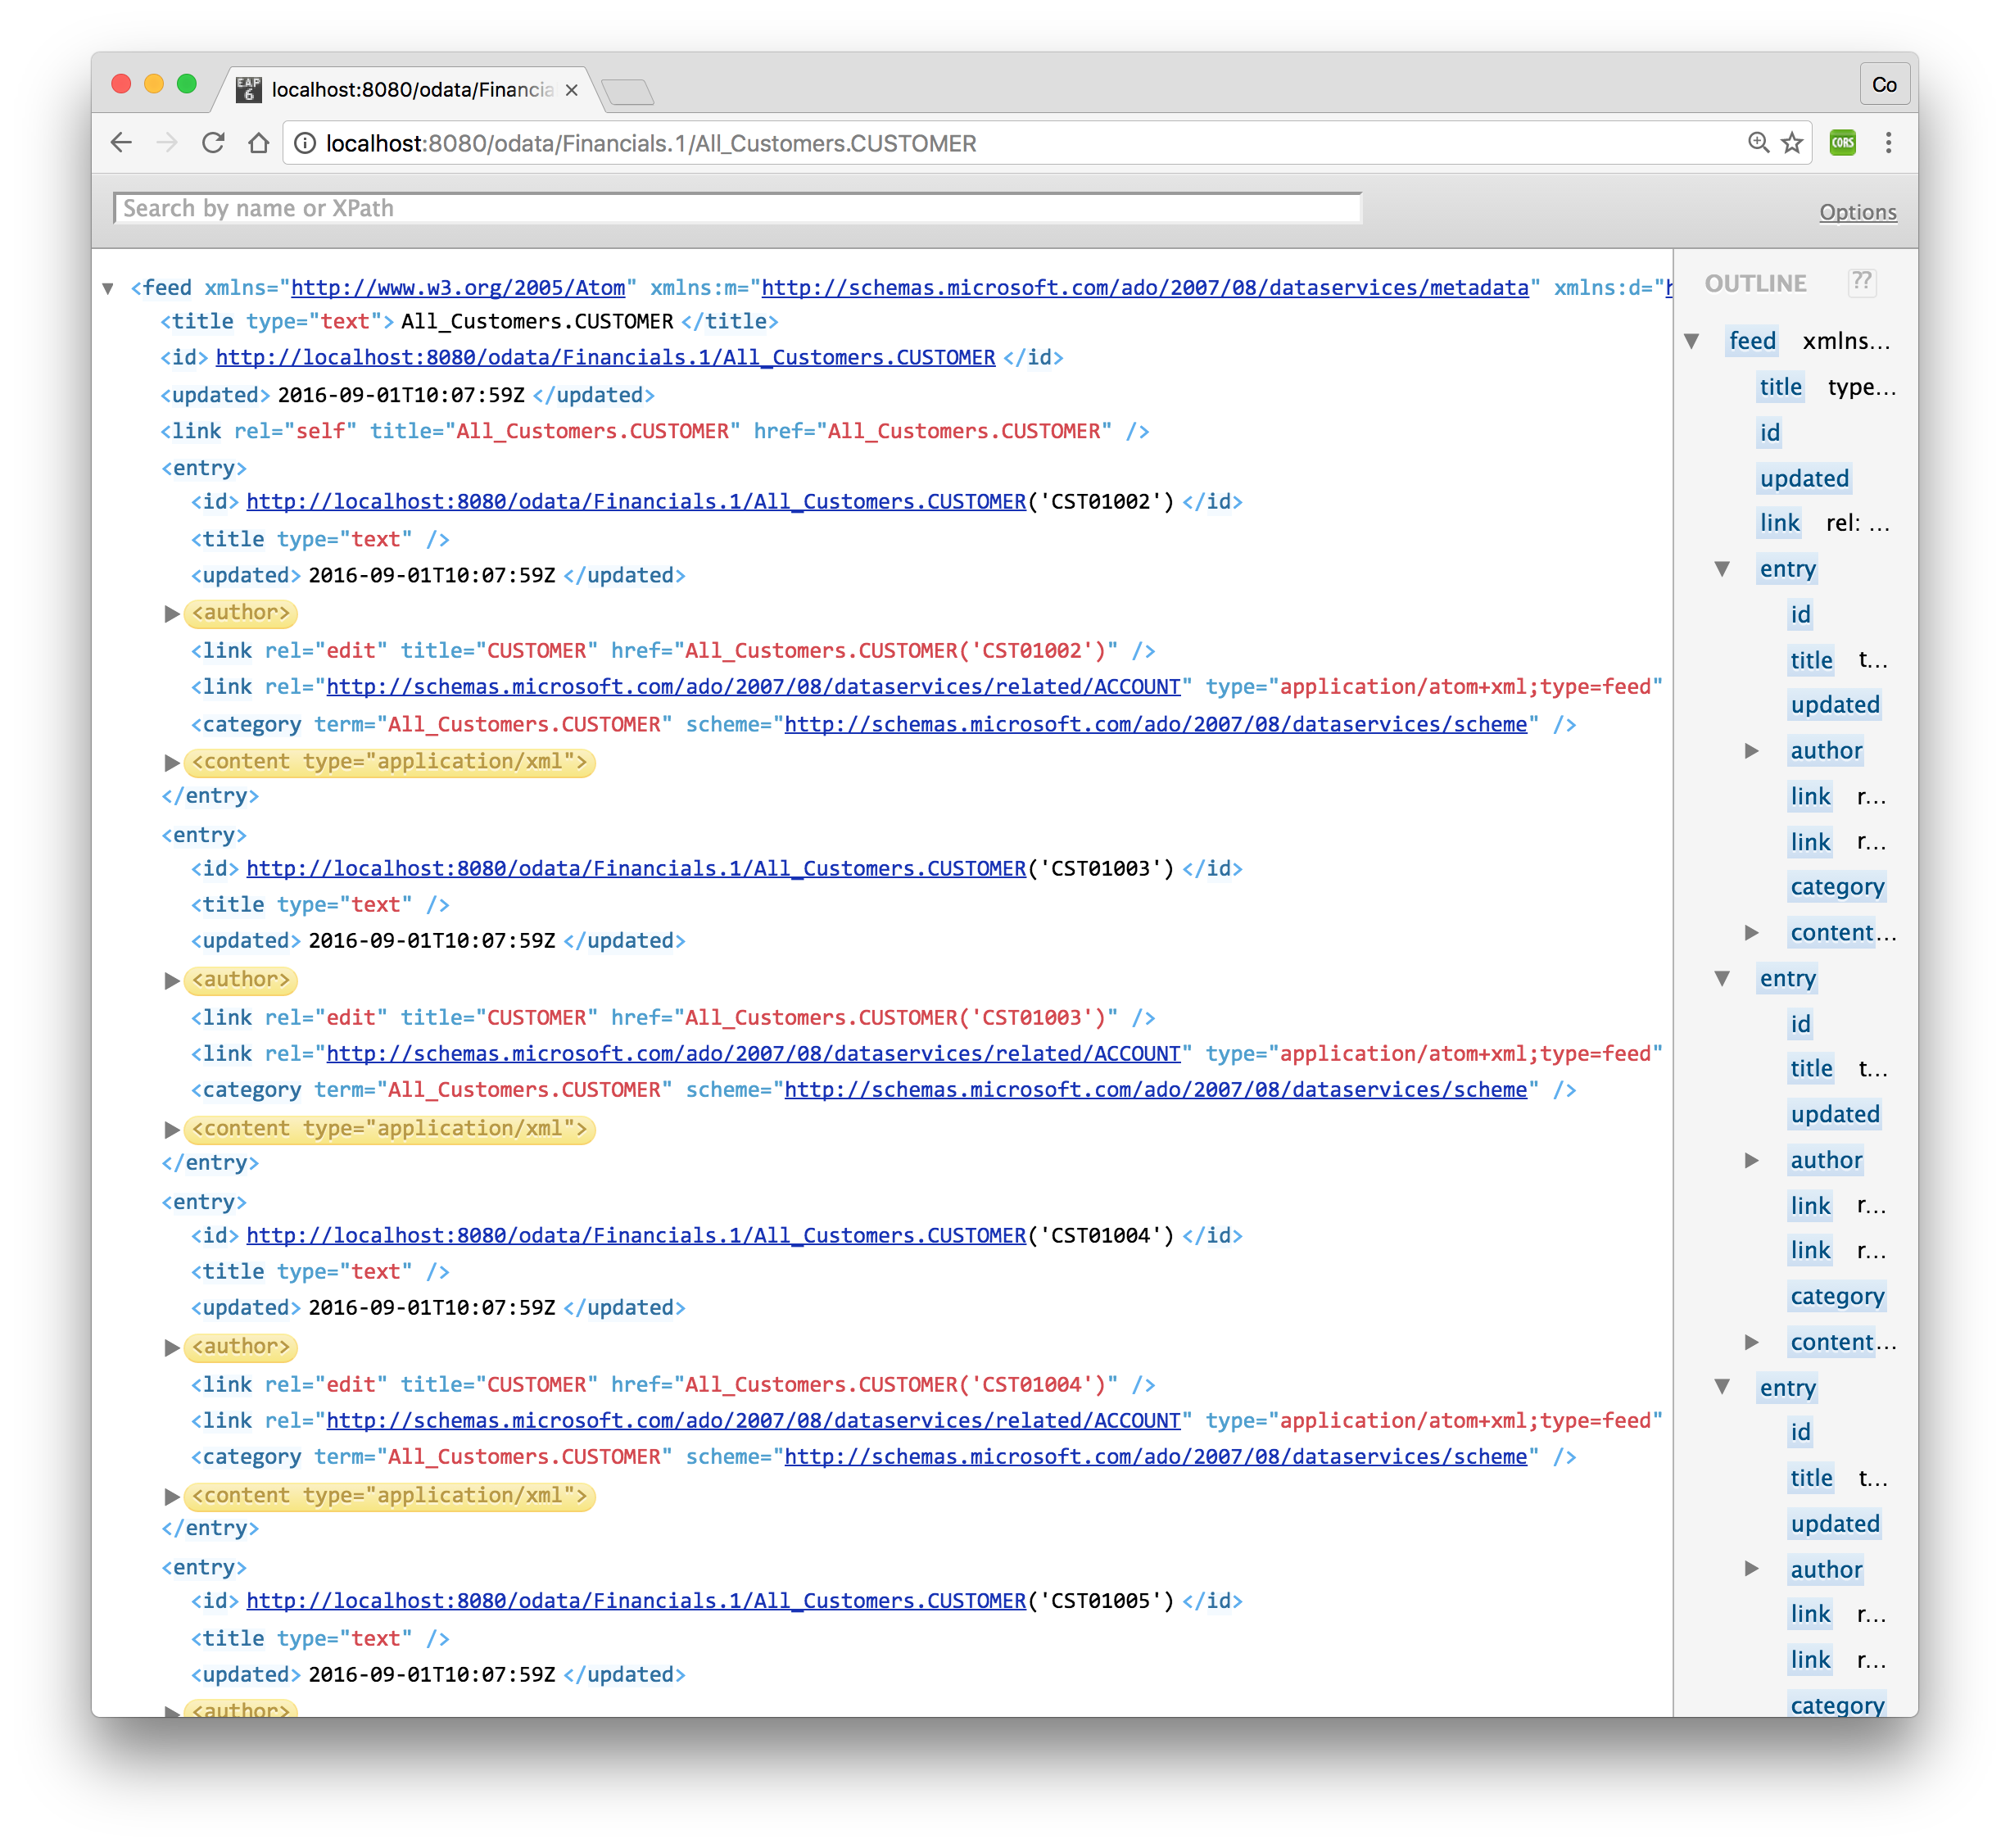
Task: Collapse the root feed element triangle
Action: pyautogui.click(x=108, y=289)
